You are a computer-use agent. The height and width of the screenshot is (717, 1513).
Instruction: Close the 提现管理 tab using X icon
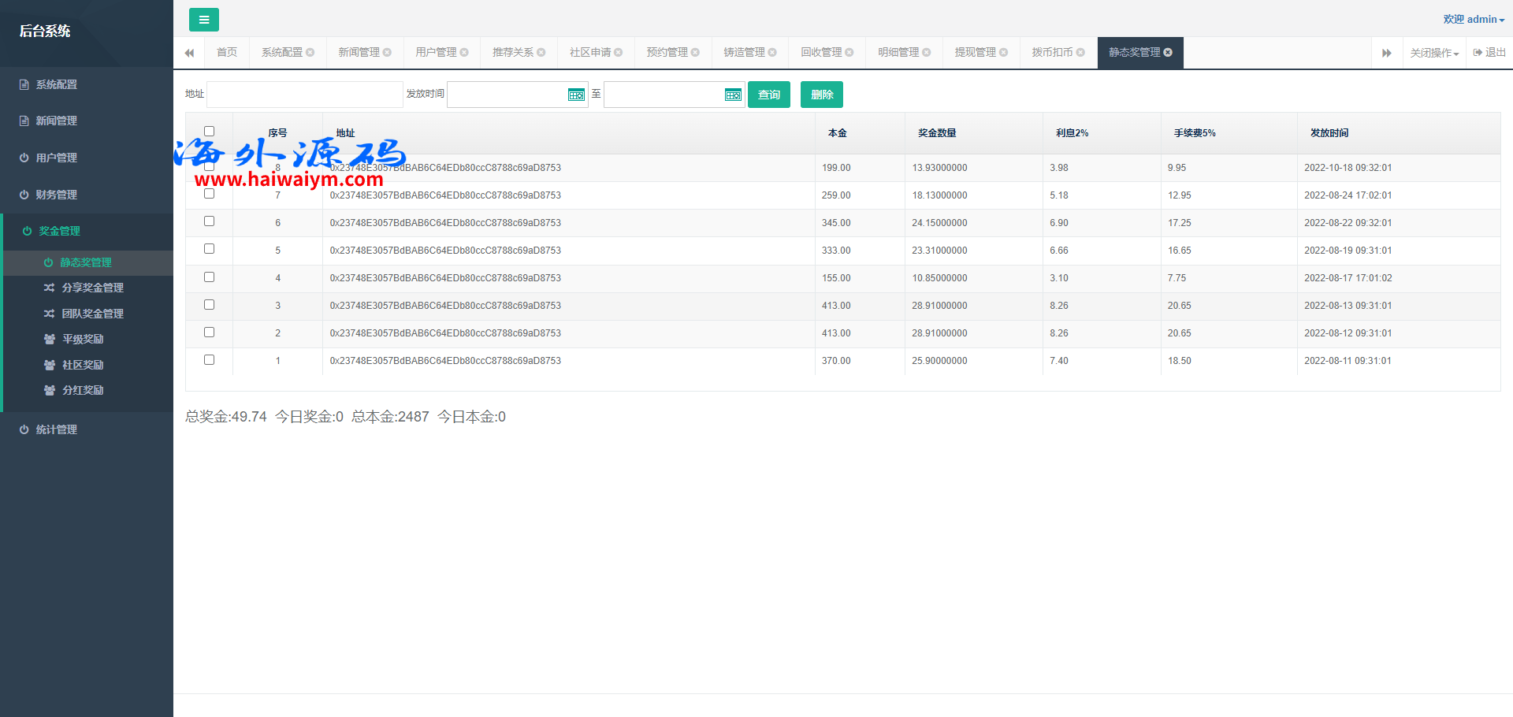(1003, 53)
